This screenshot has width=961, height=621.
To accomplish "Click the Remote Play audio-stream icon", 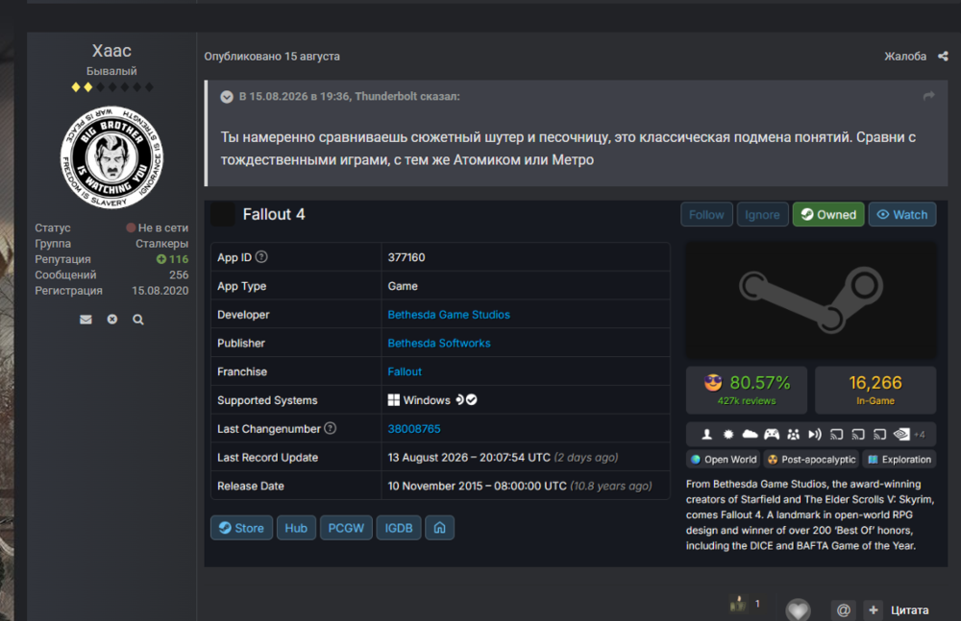I will pos(815,434).
